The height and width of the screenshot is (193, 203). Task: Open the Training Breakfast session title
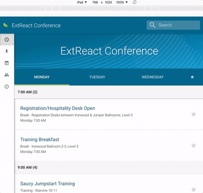point(40,140)
